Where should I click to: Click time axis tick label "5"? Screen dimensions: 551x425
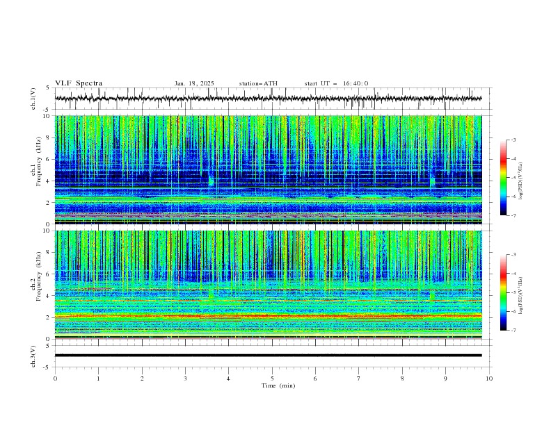coord(272,378)
